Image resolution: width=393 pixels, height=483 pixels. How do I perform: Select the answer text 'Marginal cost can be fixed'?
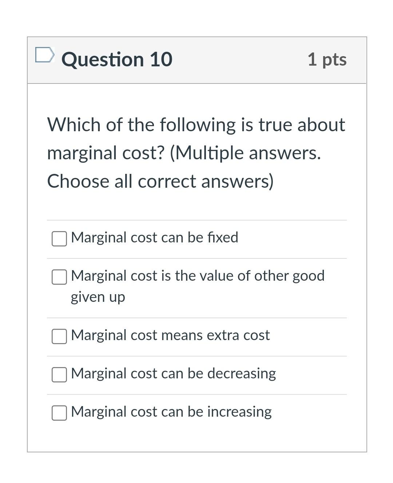click(154, 237)
